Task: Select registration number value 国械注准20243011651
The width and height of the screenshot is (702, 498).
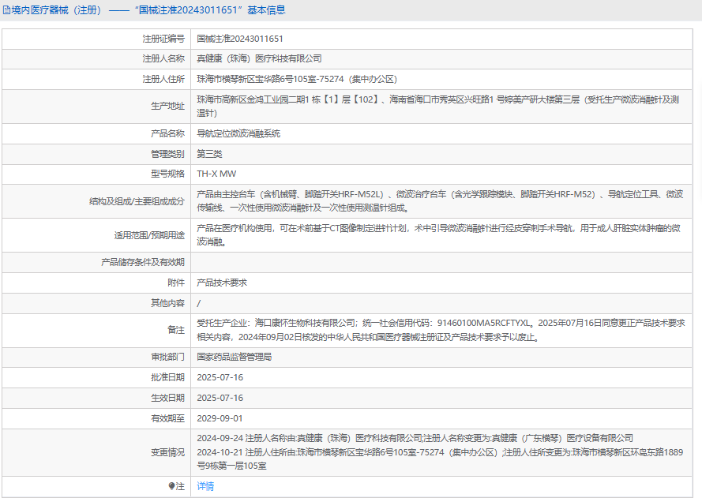Action: (x=240, y=38)
